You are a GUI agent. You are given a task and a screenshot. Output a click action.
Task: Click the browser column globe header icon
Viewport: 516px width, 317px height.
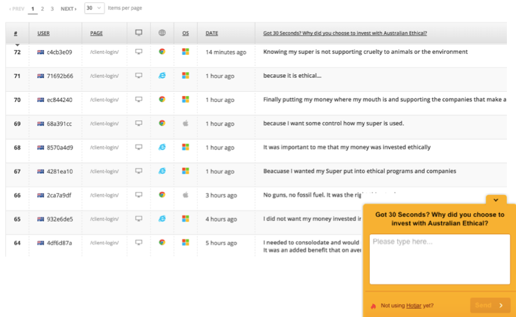click(x=162, y=33)
